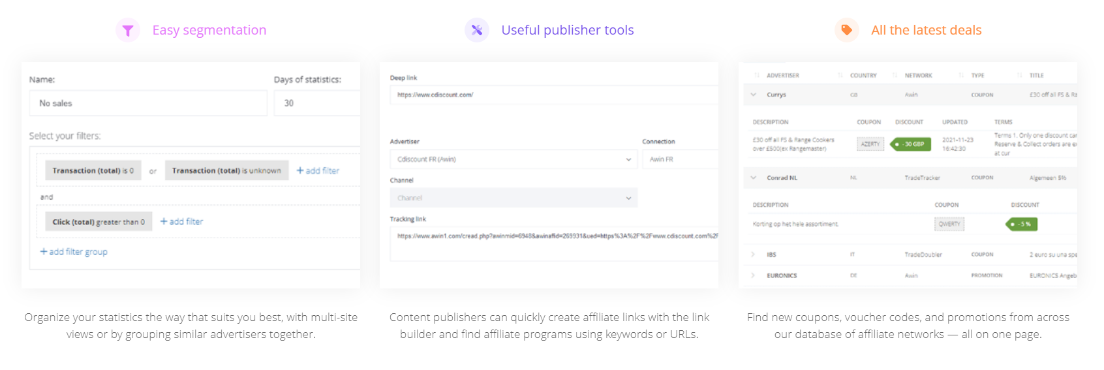Click the sort icon beside COUNTRY column
The image size is (1104, 370).
coord(840,76)
